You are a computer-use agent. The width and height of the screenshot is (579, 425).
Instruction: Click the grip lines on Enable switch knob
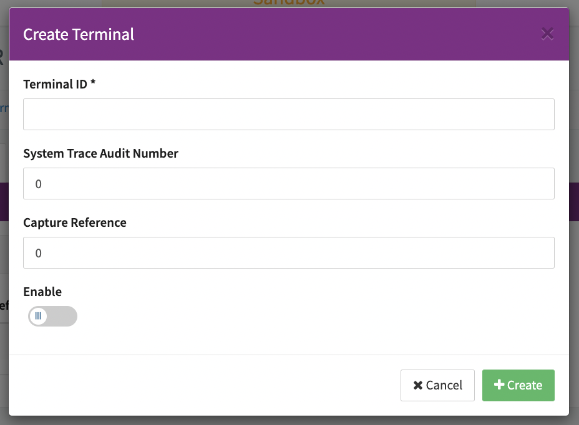tap(38, 316)
